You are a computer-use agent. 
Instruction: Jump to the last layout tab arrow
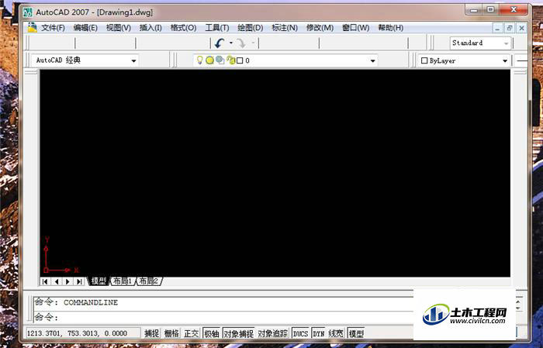tap(79, 281)
